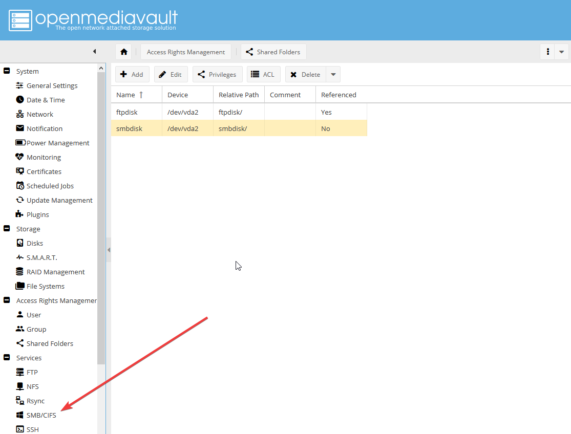Click the home icon in breadcrumb bar
The image size is (571, 434).
click(123, 52)
